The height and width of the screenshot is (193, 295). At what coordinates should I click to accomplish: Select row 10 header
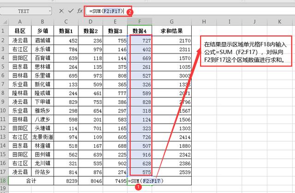(x=3, y=110)
